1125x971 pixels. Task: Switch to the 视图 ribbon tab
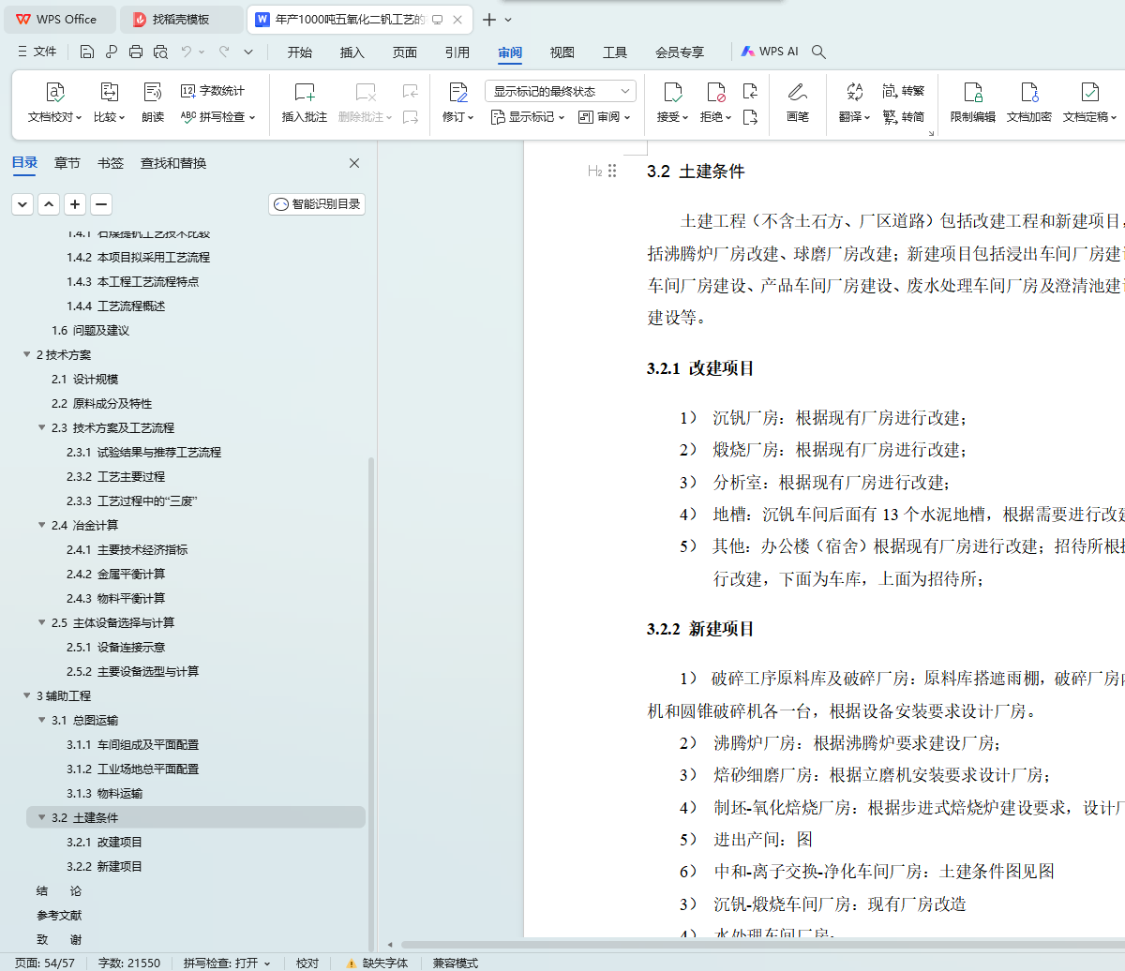coord(562,52)
